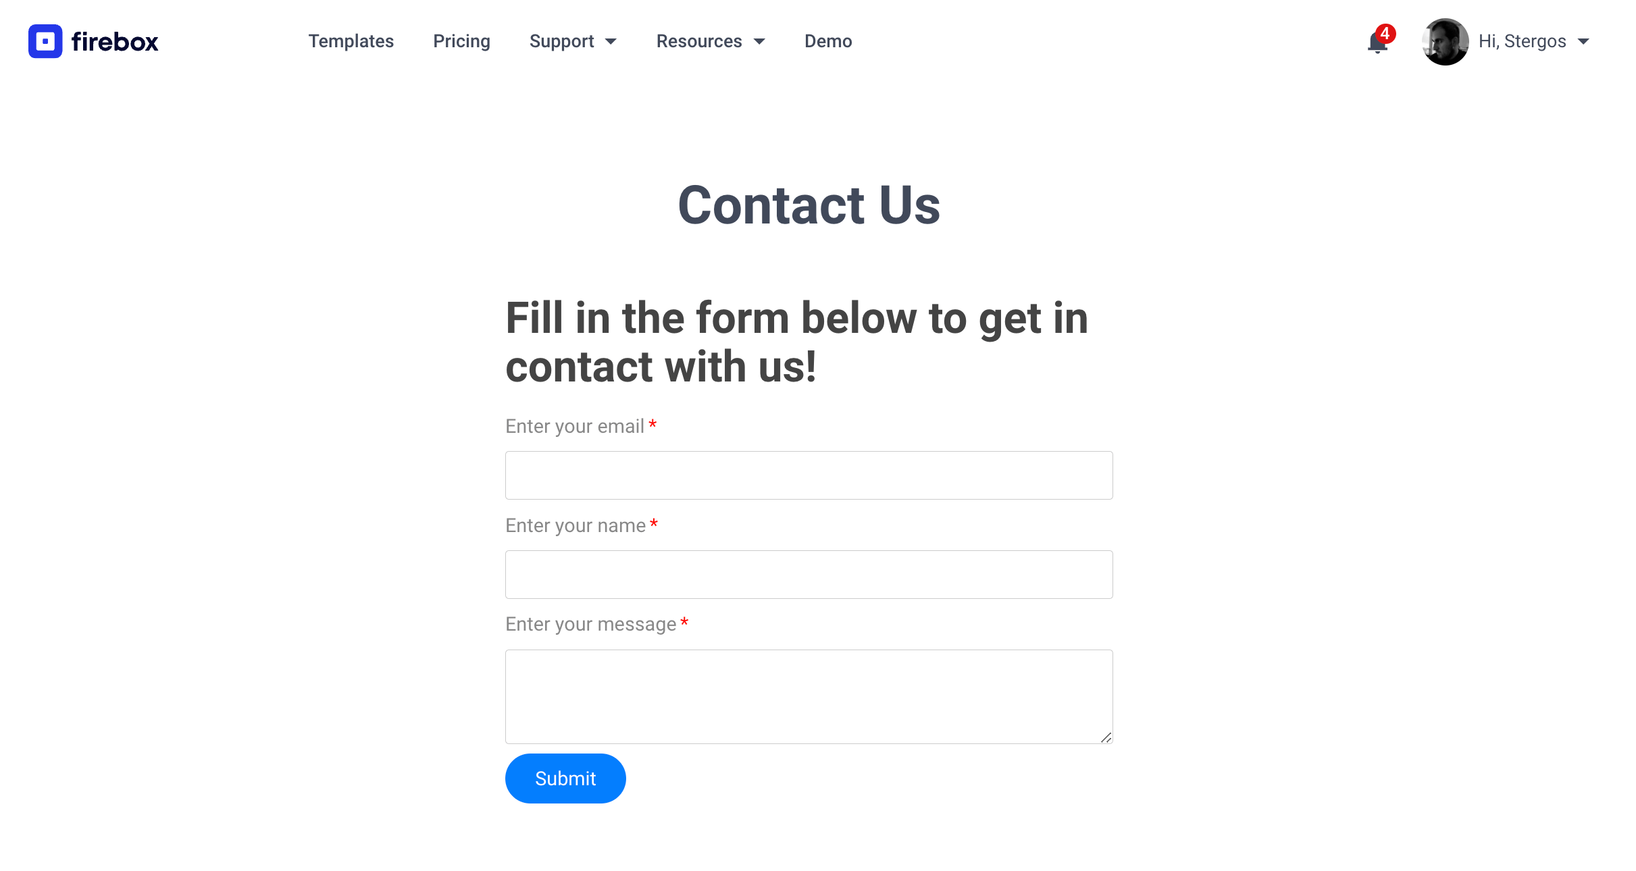The height and width of the screenshot is (871, 1636).
Task: Click the Enter your email input field
Action: [x=809, y=475]
